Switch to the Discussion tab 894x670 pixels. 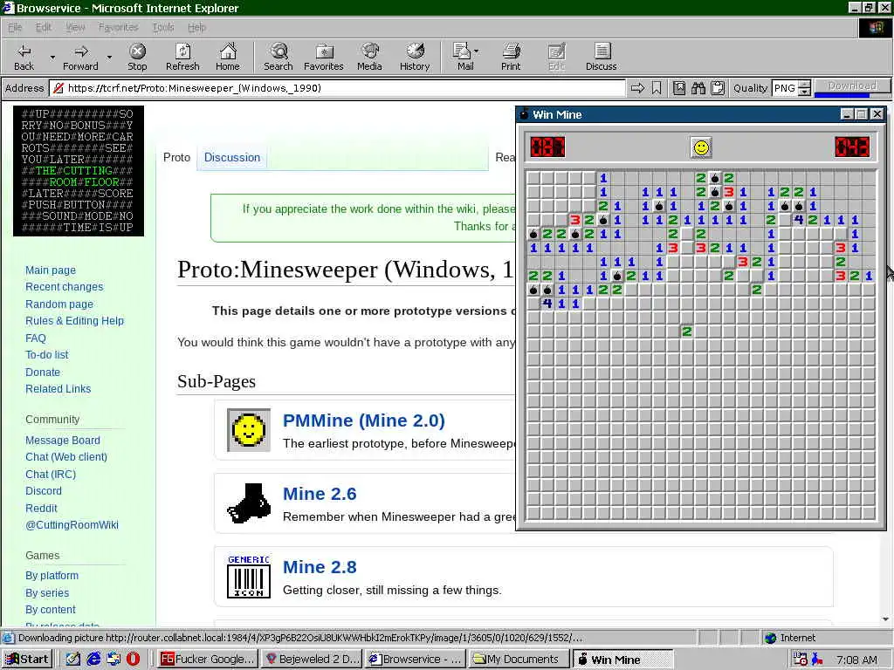pos(232,157)
